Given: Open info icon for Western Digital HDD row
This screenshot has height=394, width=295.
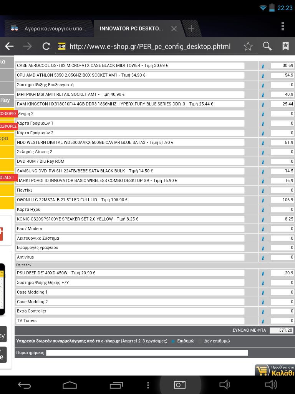Looking at the screenshot, I should pos(263,143).
